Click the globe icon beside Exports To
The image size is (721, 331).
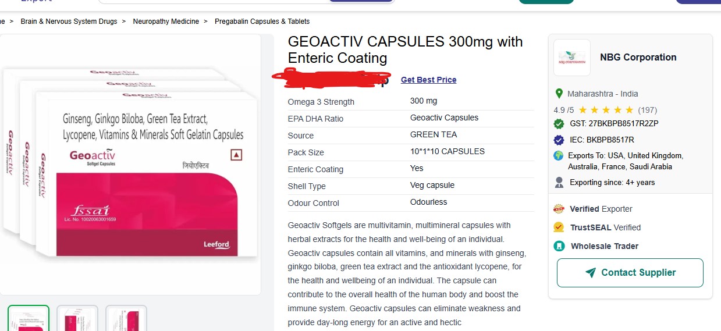559,155
